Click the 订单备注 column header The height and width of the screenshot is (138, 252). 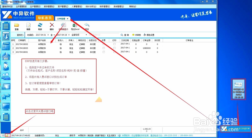pos(190,40)
